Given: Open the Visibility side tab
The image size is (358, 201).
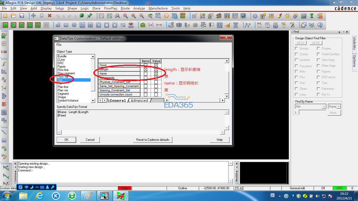Looking at the screenshot, I should click(x=354, y=43).
